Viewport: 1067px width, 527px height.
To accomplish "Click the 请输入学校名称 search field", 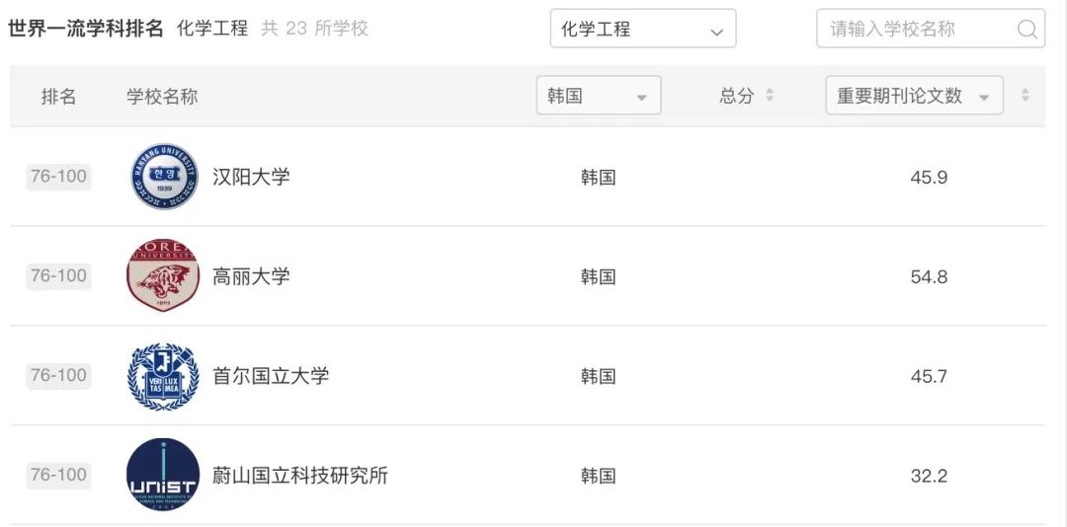I will pos(931,29).
